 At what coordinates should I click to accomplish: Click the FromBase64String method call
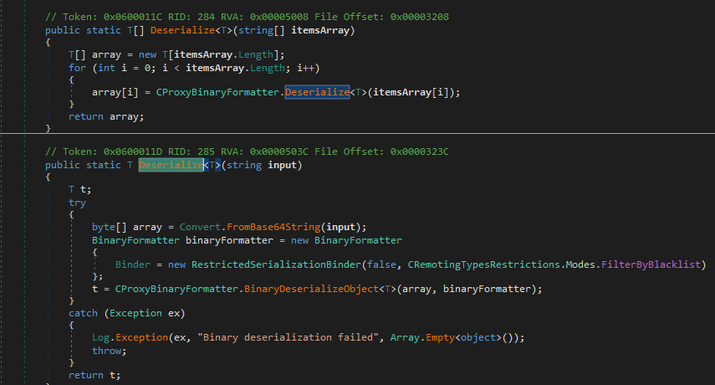[273, 227]
